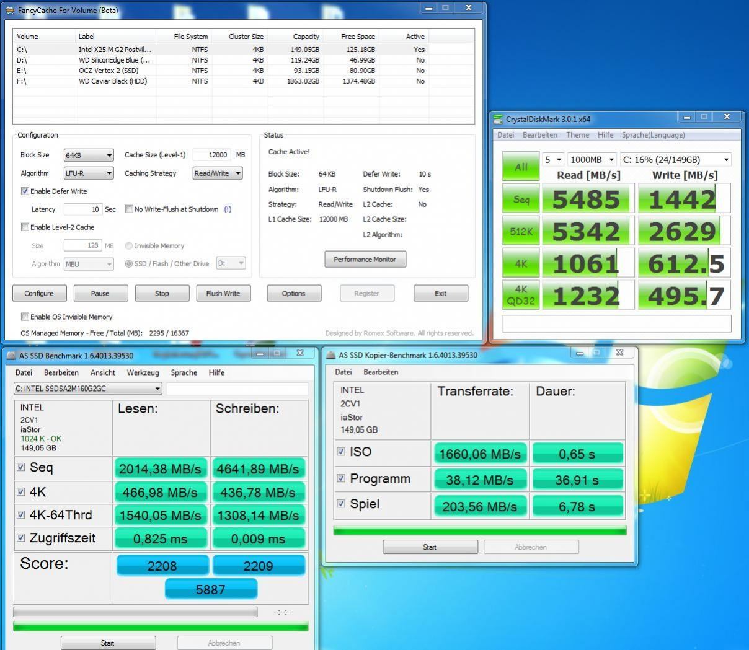
Task: Run the 4K test in CrystalDiskMark
Action: click(x=521, y=263)
